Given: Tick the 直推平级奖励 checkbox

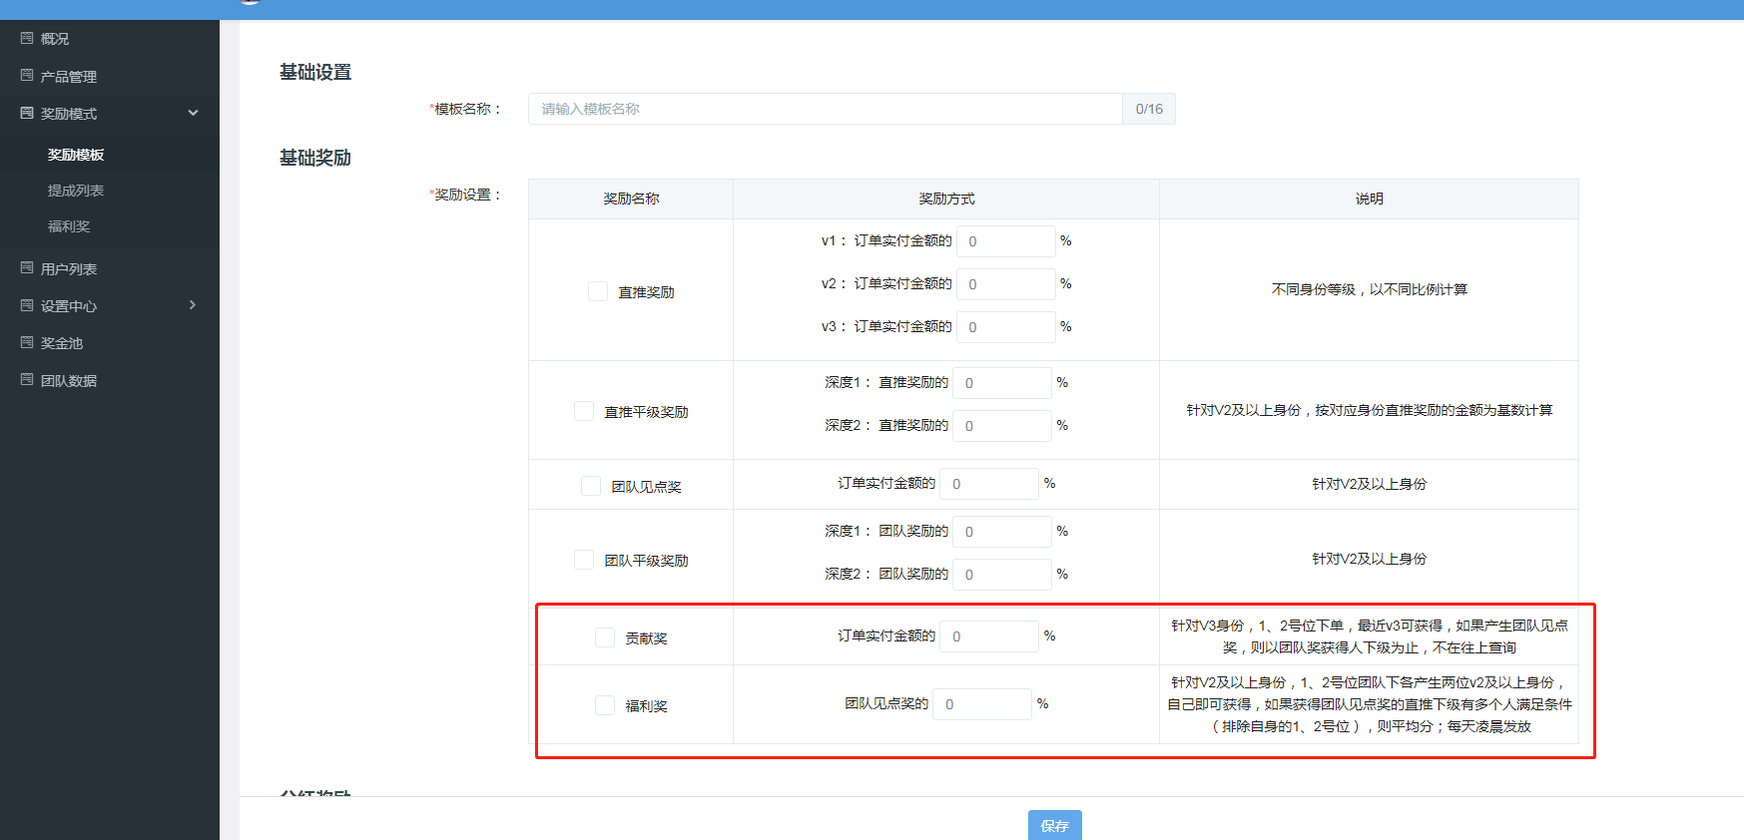Looking at the screenshot, I should click(584, 411).
